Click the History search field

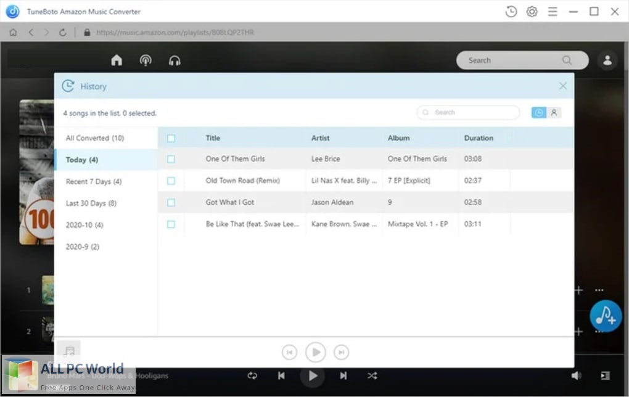tap(468, 113)
